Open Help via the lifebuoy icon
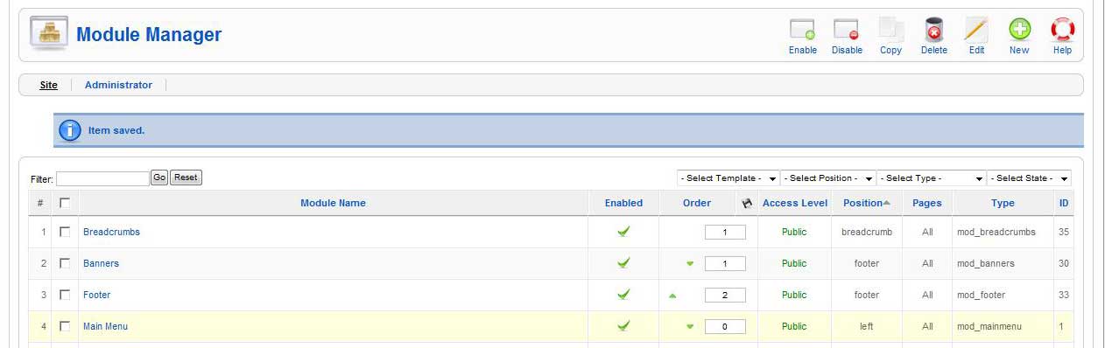The image size is (1105, 348). click(1062, 30)
